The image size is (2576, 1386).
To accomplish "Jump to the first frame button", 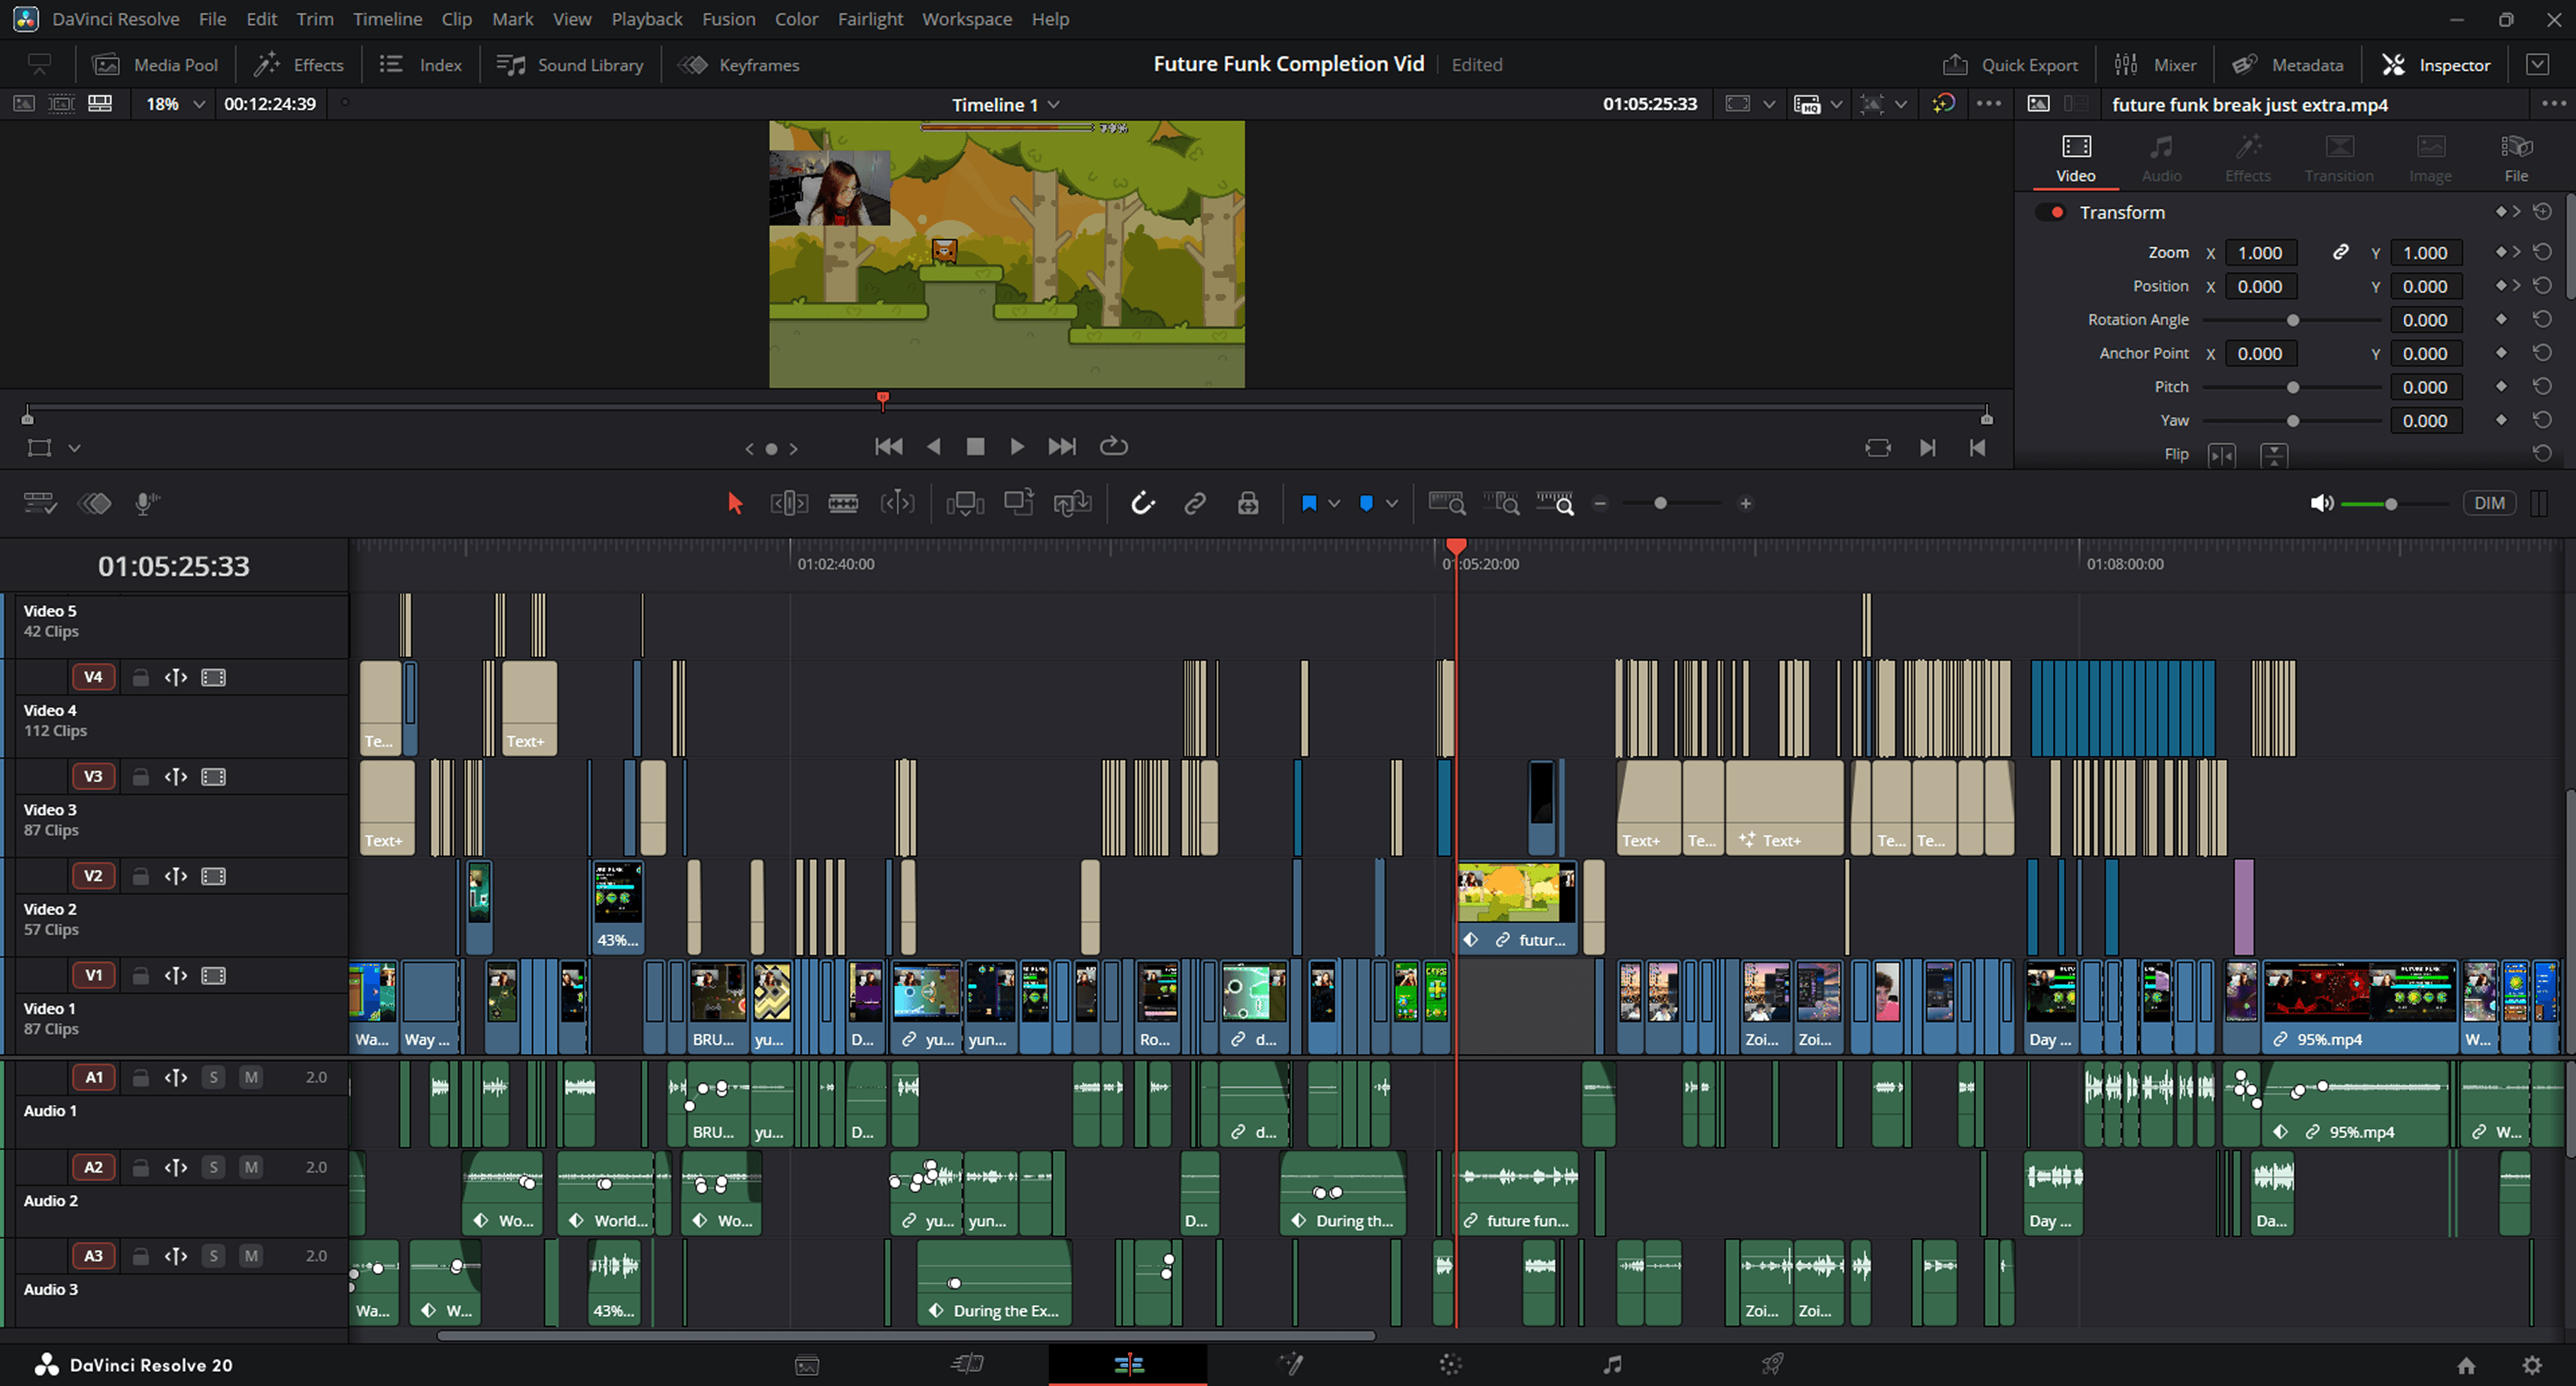I will click(x=888, y=447).
